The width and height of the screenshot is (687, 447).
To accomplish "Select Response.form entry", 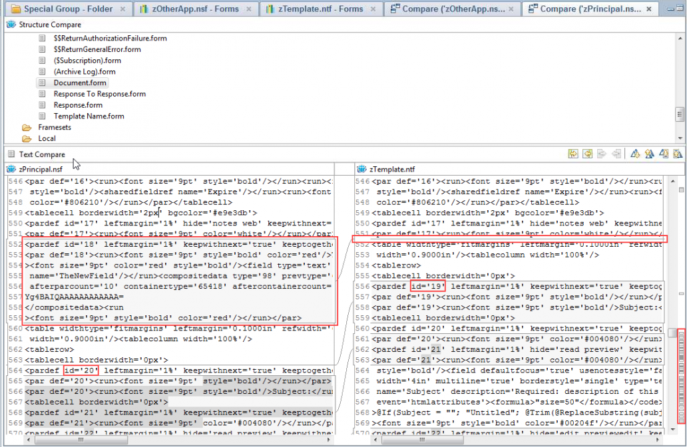I will pyautogui.click(x=78, y=105).
